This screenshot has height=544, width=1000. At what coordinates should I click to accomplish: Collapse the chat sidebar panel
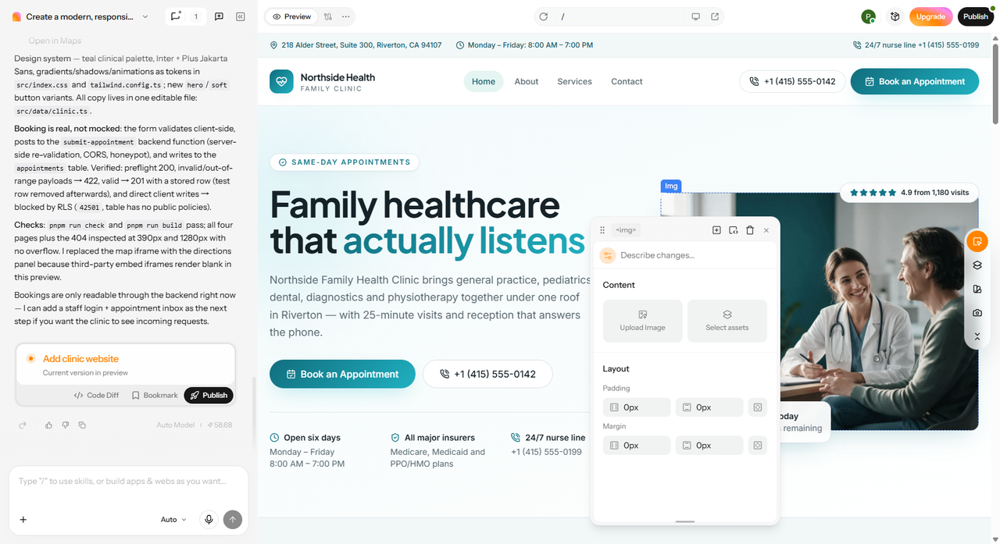point(241,16)
